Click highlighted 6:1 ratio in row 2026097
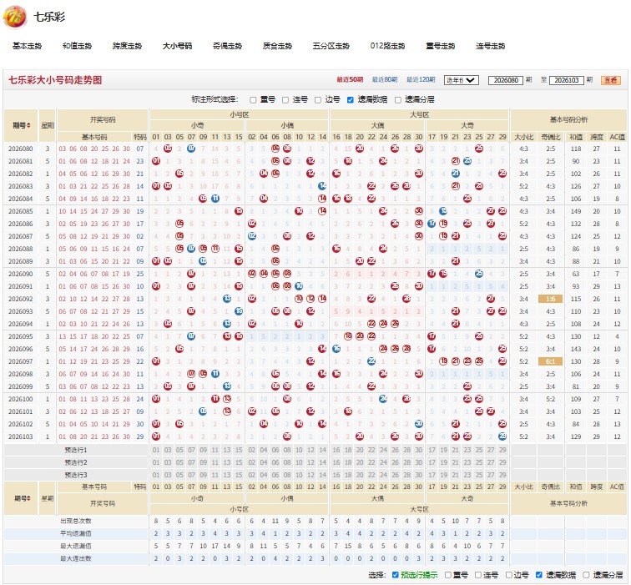This screenshot has width=631, height=585. tap(551, 361)
